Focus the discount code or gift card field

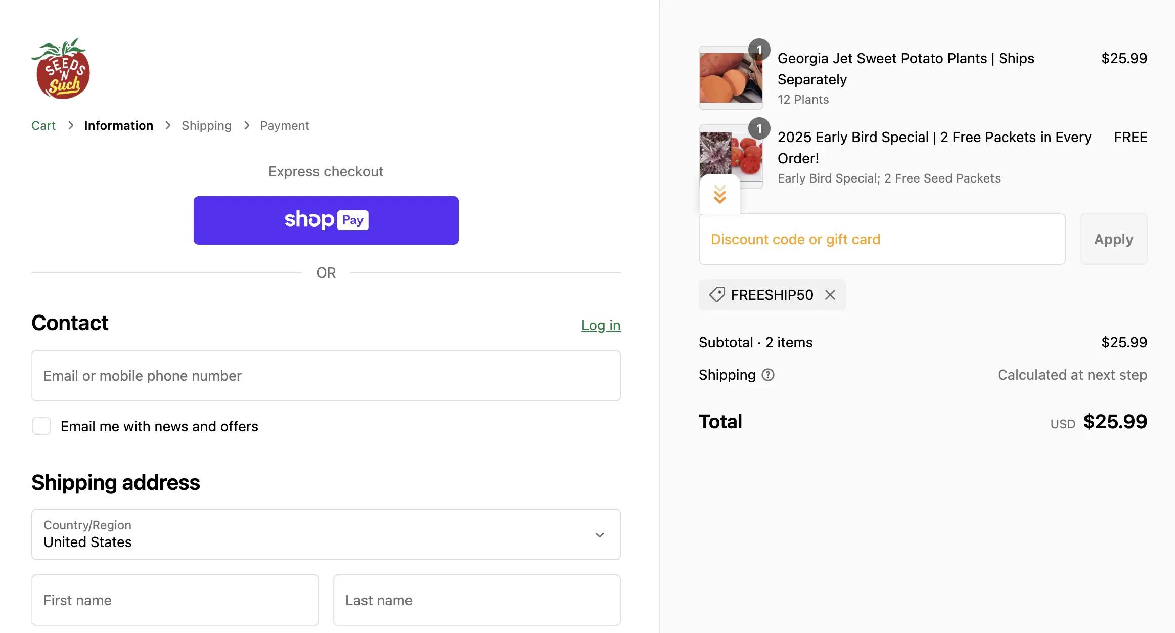pos(882,239)
